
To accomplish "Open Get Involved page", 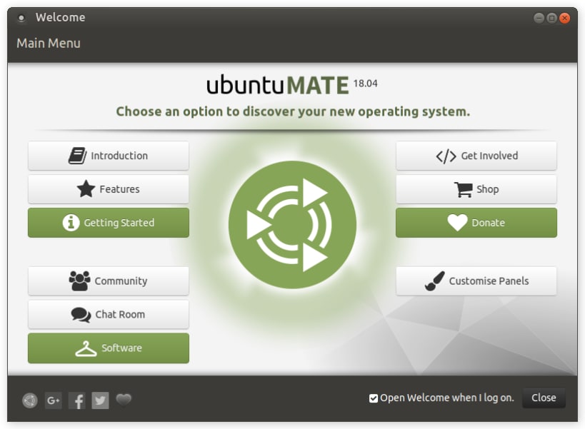I will pyautogui.click(x=476, y=156).
